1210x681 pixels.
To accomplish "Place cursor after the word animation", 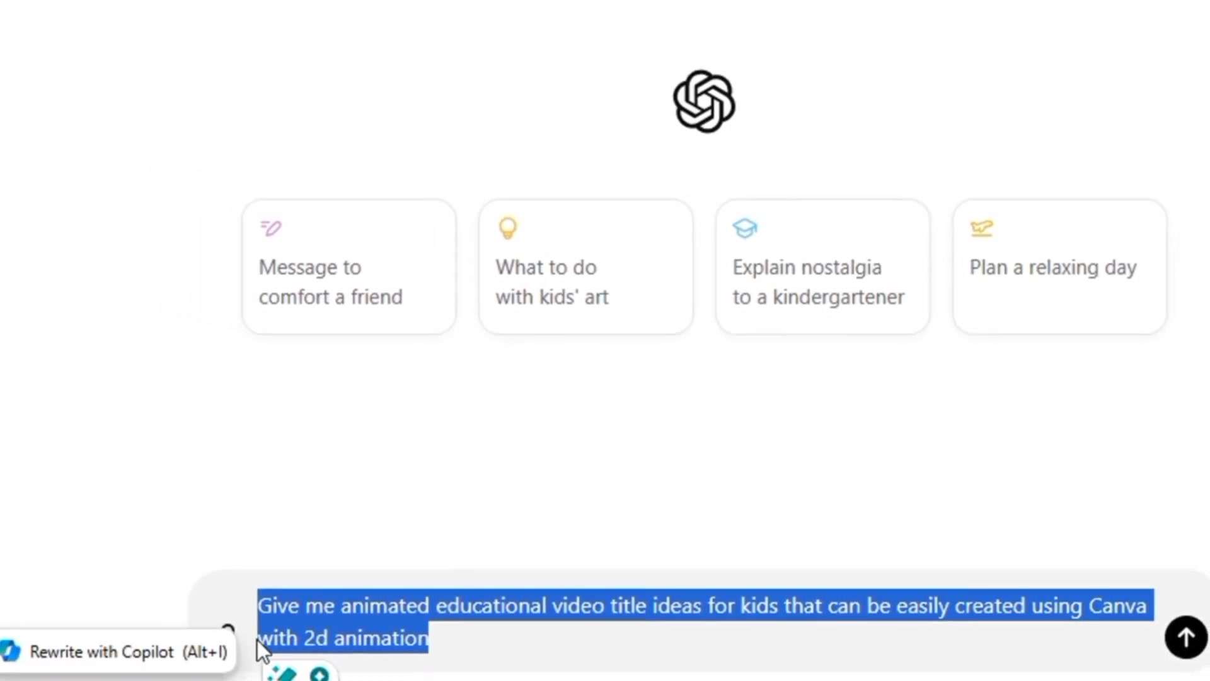I will 429,638.
